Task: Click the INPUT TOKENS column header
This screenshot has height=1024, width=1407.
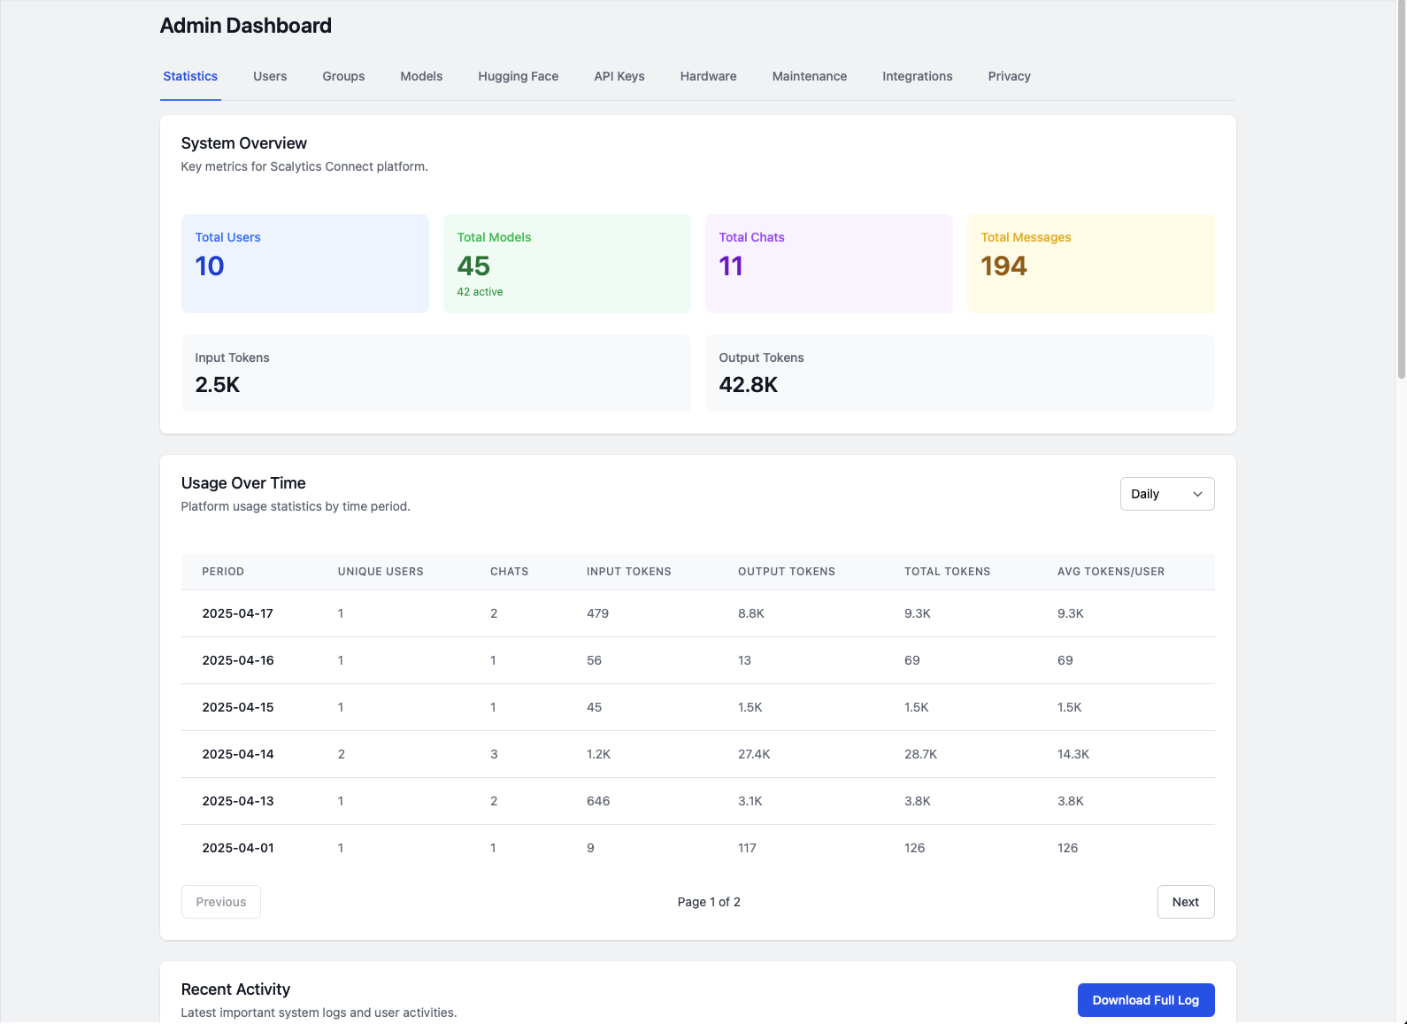Action: click(629, 572)
